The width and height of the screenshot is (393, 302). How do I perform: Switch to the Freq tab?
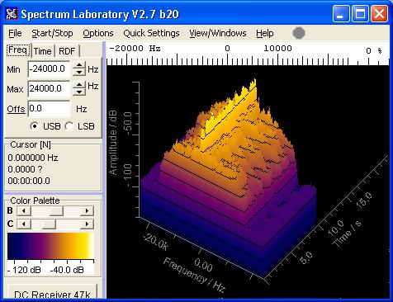point(17,50)
